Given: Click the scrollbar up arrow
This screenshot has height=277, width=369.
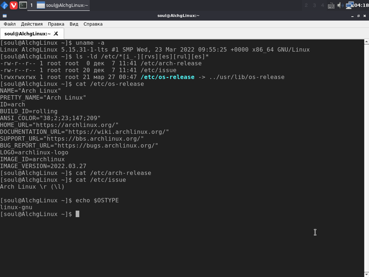Looking at the screenshot, I should [x=366, y=42].
